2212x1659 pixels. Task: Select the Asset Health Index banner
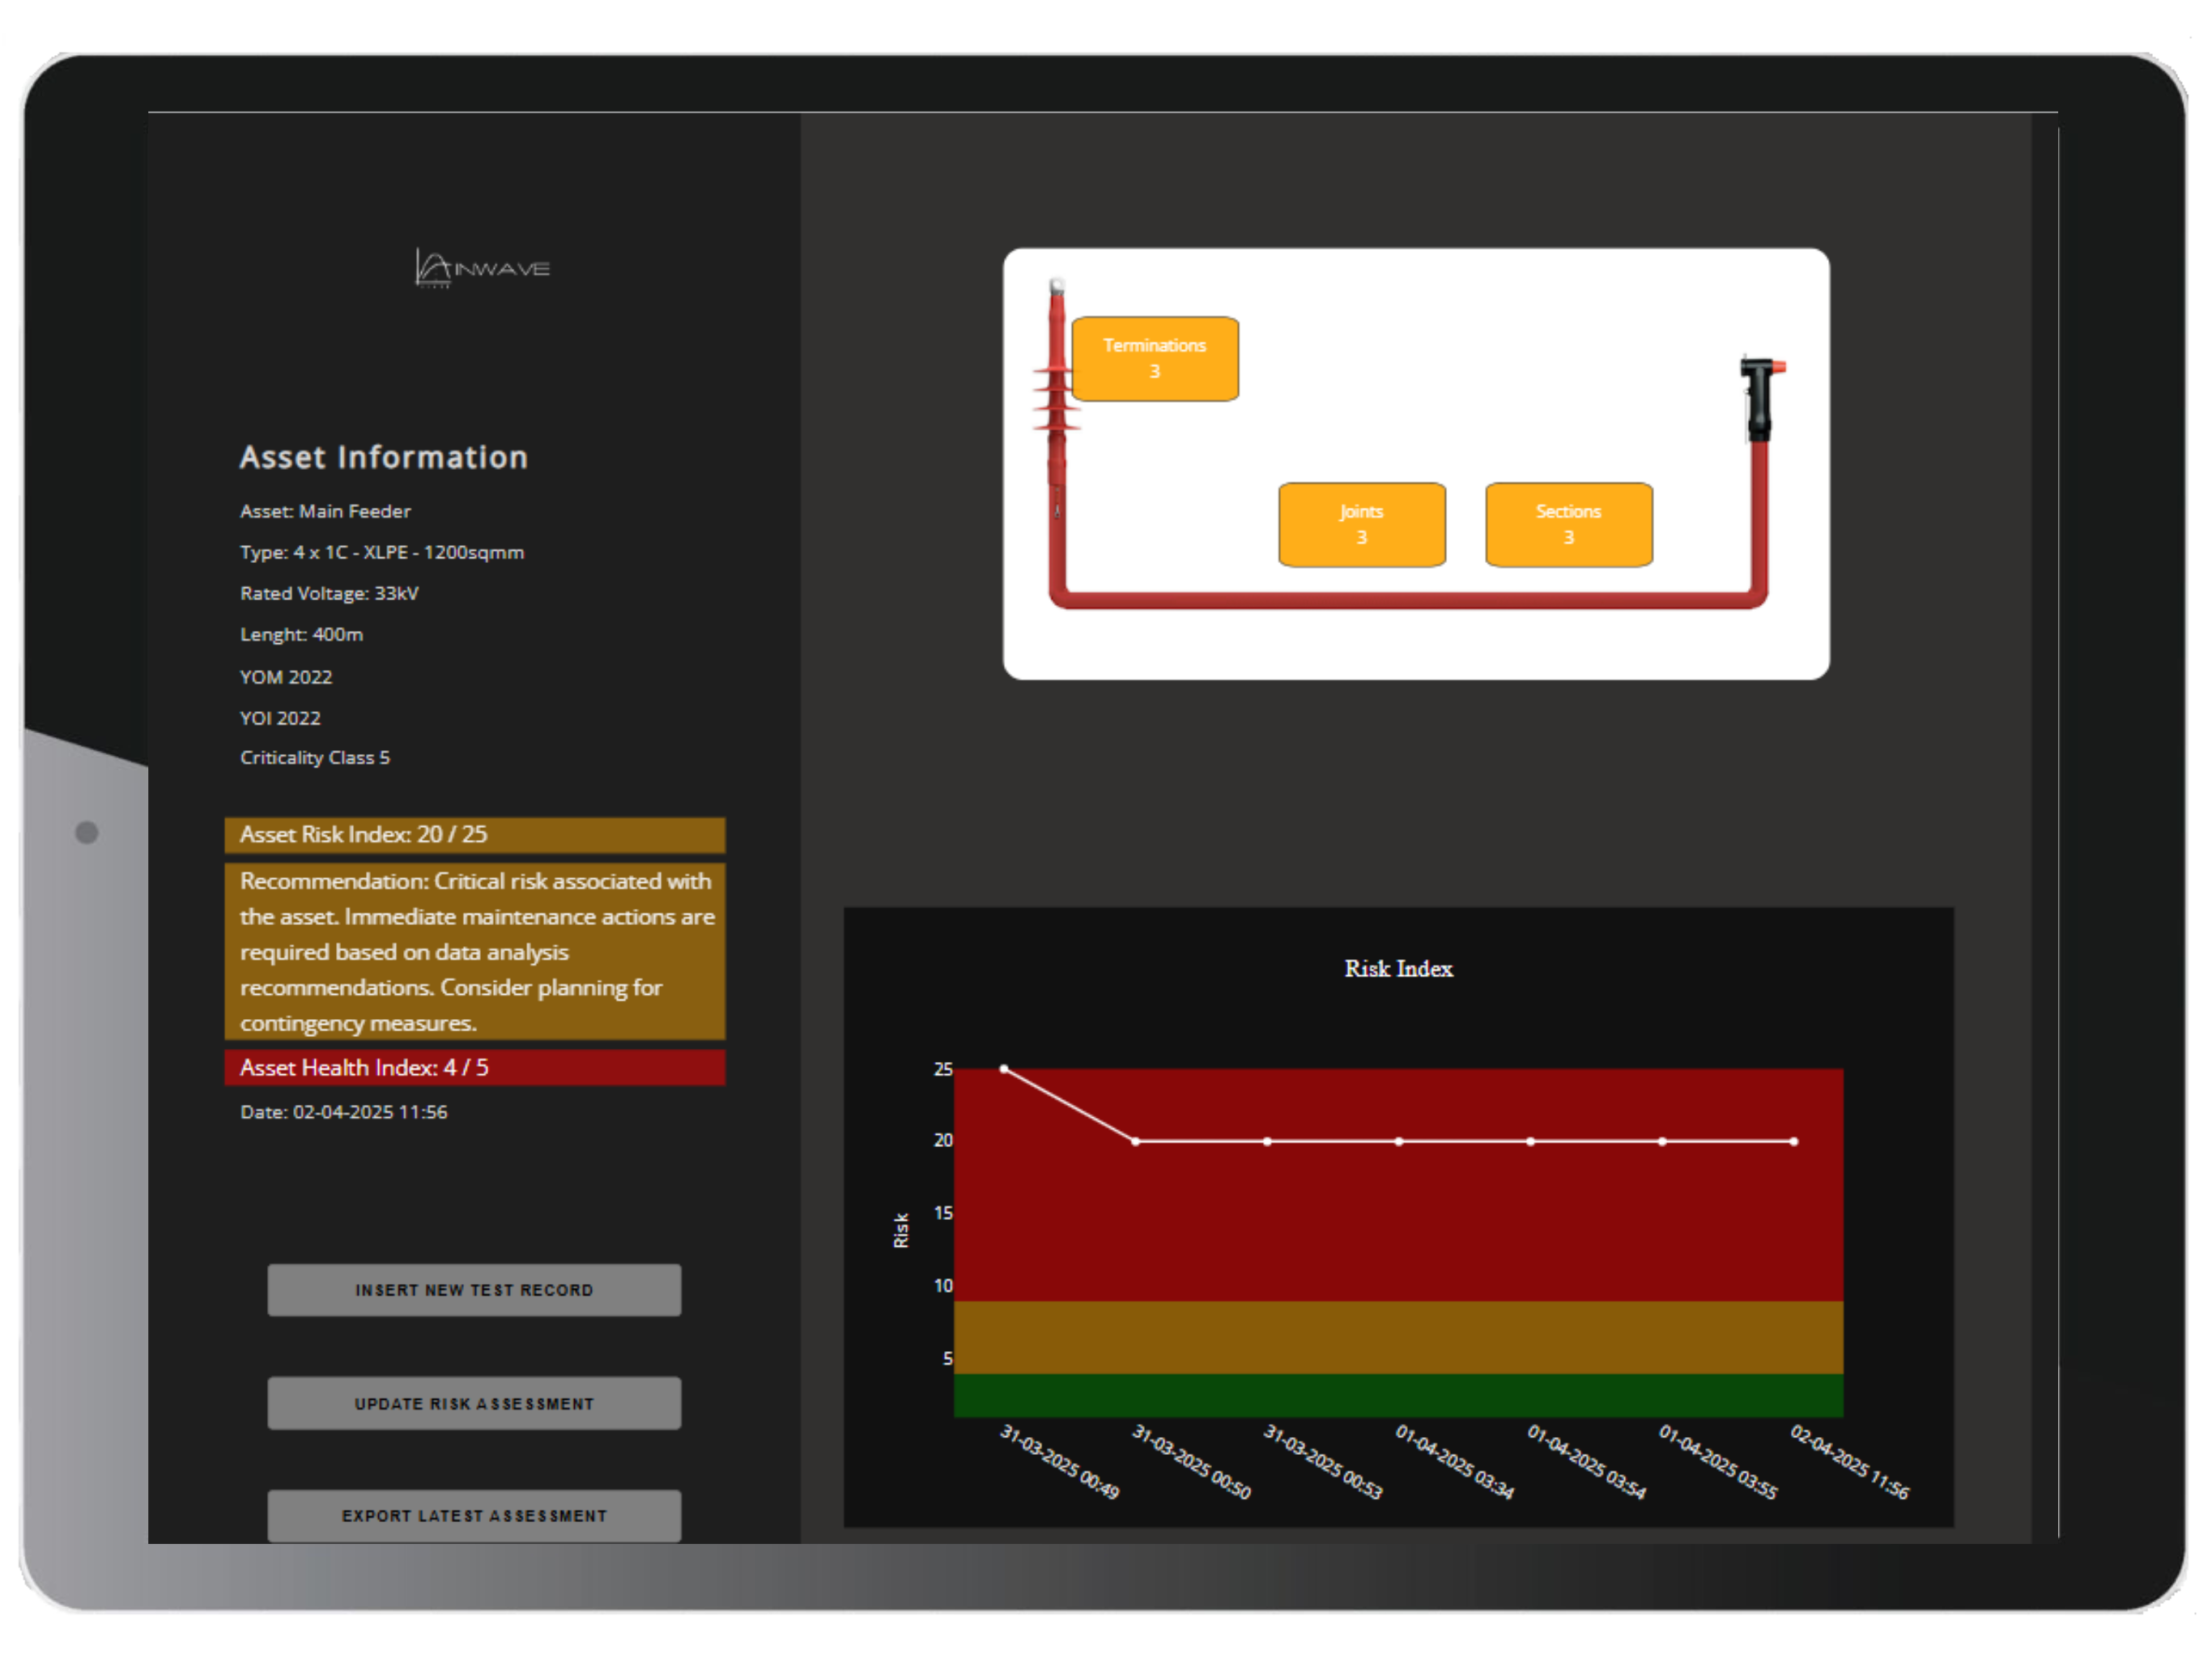tap(475, 1068)
